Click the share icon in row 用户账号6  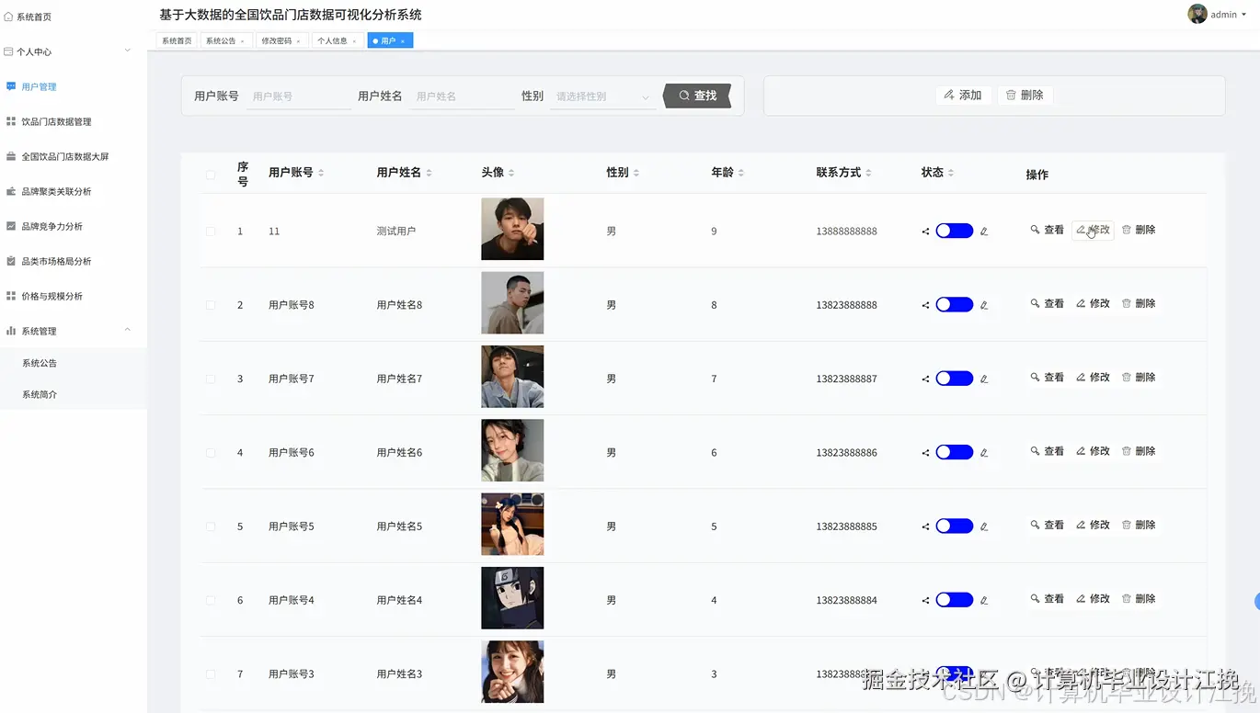[x=925, y=453]
